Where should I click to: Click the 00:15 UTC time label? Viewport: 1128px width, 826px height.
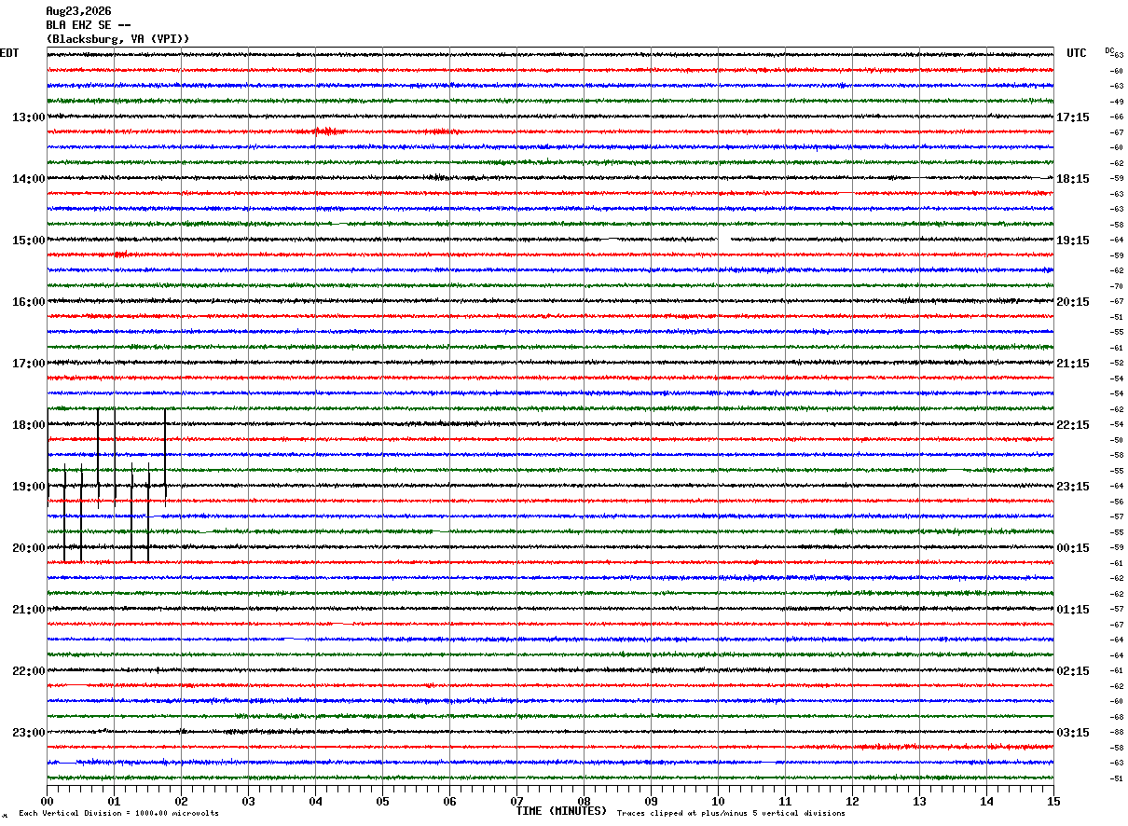[x=1073, y=548]
